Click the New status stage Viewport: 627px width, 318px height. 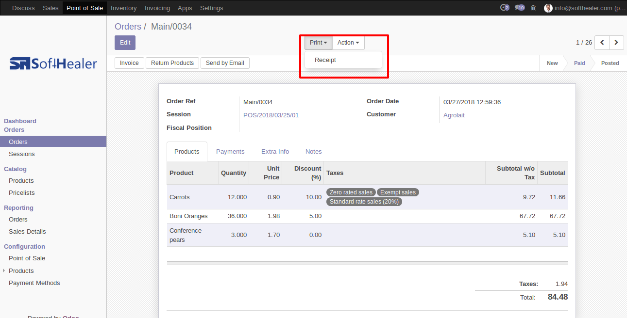click(552, 63)
